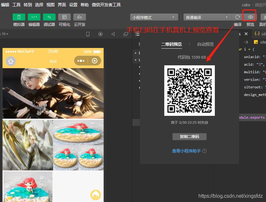The width and height of the screenshot is (266, 202).
Task: Click the QR code image in preview popup
Action: (x=190, y=91)
